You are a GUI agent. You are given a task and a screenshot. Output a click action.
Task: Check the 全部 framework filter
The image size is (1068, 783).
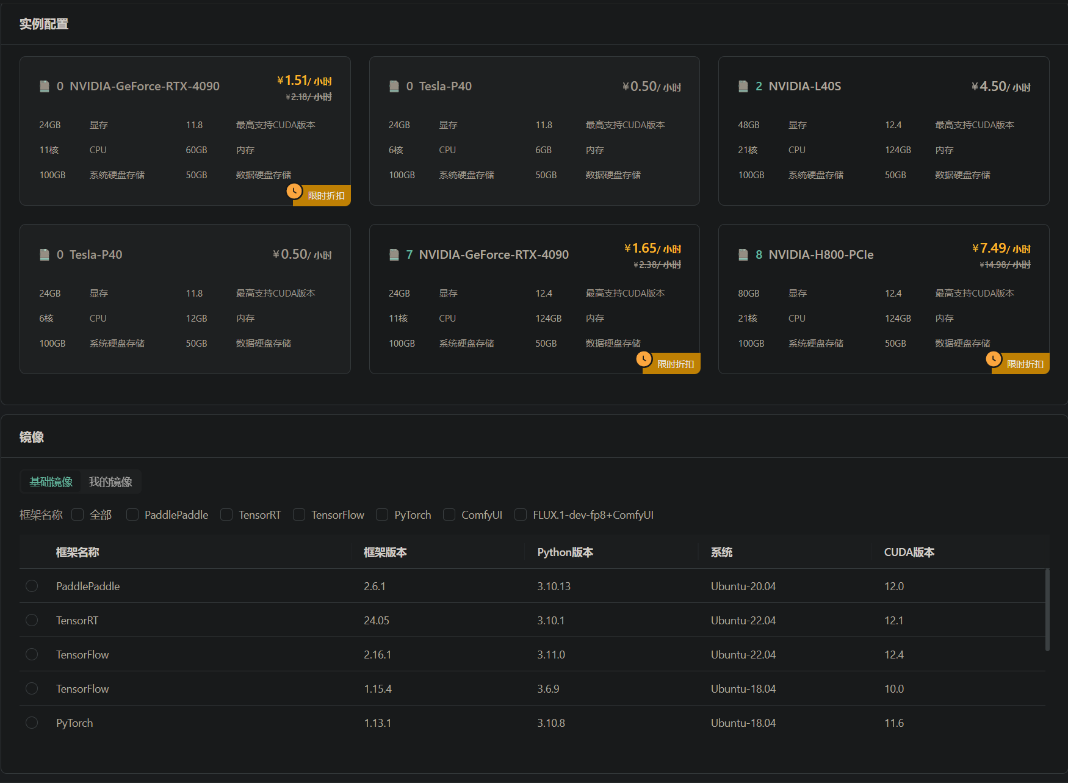pyautogui.click(x=78, y=514)
